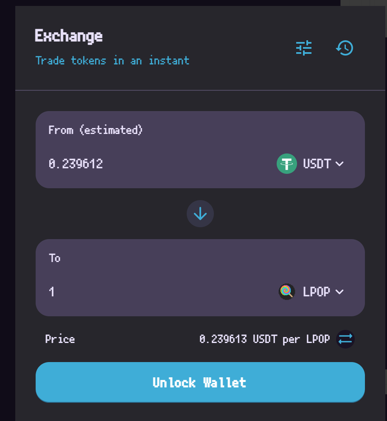The width and height of the screenshot is (387, 421).
Task: Click the Unlock Wallet button
Action: (x=200, y=382)
